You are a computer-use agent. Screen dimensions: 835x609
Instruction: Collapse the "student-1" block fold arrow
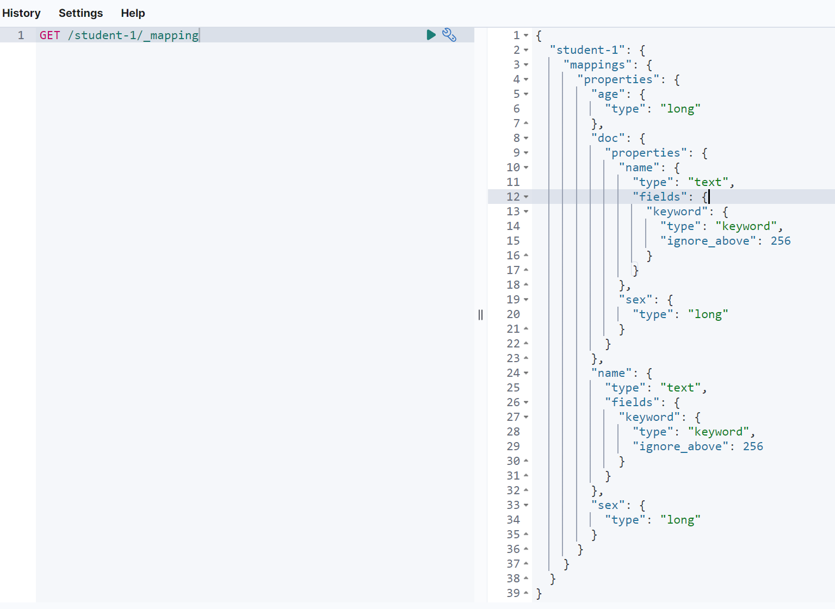click(x=526, y=50)
